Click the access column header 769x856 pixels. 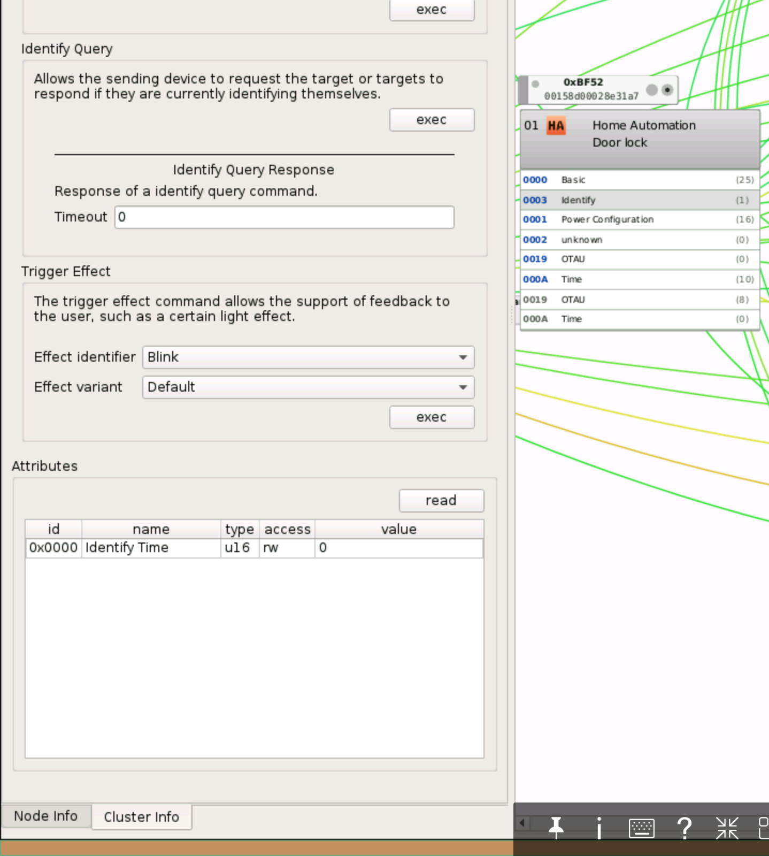click(287, 529)
